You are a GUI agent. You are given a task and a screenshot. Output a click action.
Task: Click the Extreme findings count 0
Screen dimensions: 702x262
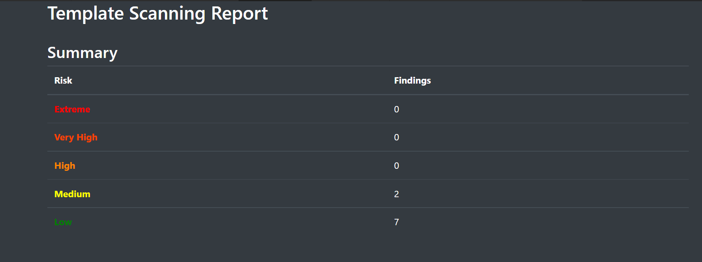coord(397,109)
